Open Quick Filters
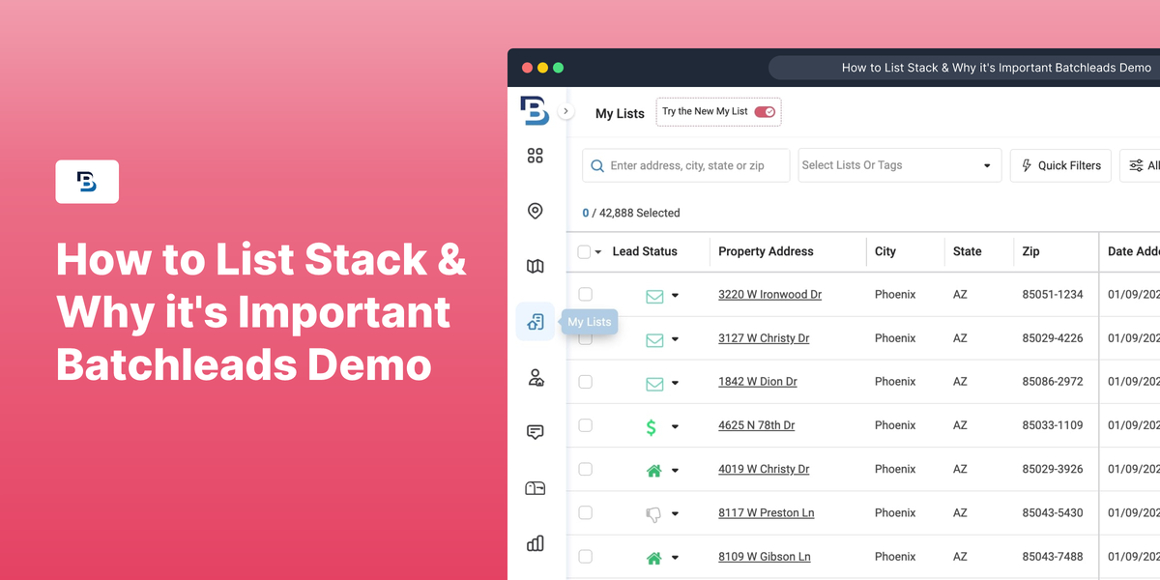 click(x=1060, y=165)
